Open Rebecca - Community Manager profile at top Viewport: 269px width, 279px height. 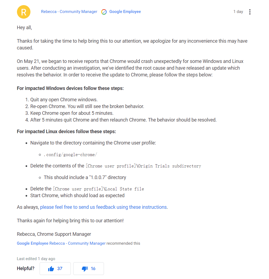(69, 12)
